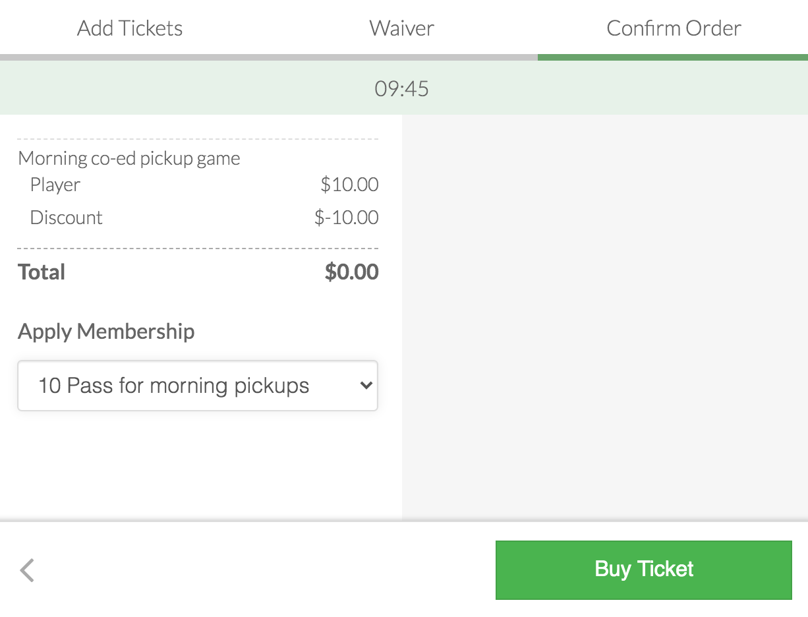This screenshot has height=617, width=808.
Task: Go back using the left chevron arrow
Action: point(27,570)
